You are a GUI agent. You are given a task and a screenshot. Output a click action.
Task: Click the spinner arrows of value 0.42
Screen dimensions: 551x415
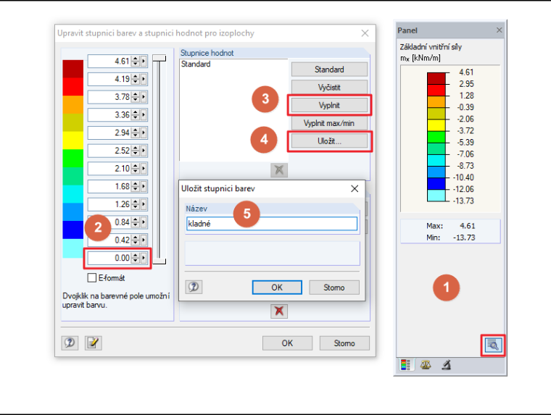[136, 240]
